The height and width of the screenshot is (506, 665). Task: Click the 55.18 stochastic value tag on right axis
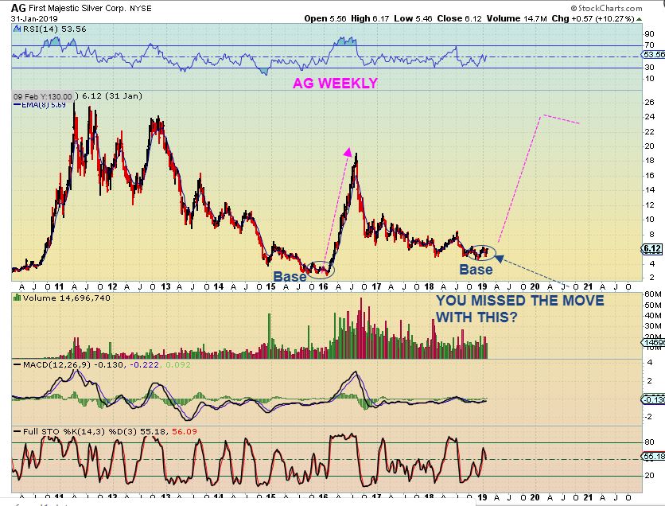click(x=654, y=457)
